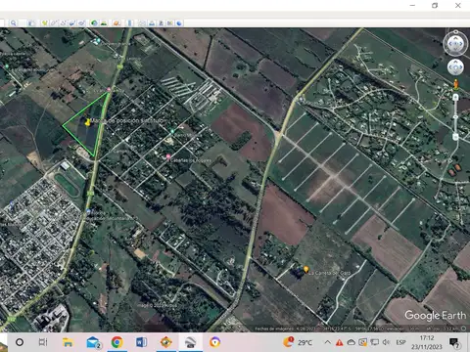Click the OneDrive cloud tray icon
This screenshot has width=470, height=352.
tap(352, 342)
